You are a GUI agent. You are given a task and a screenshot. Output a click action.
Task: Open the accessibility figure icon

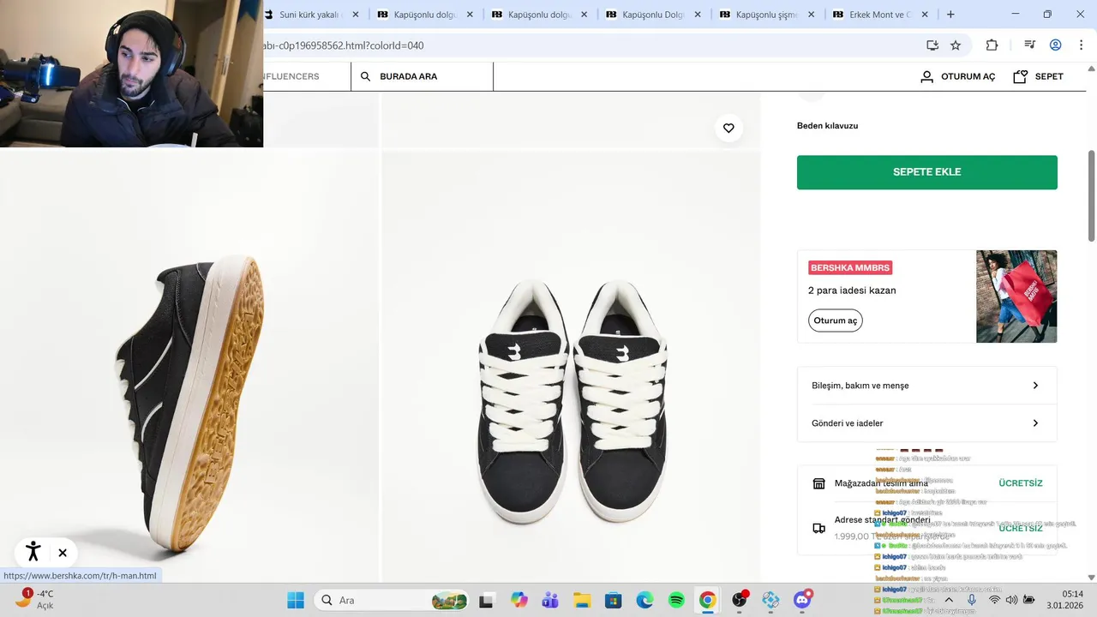click(33, 552)
